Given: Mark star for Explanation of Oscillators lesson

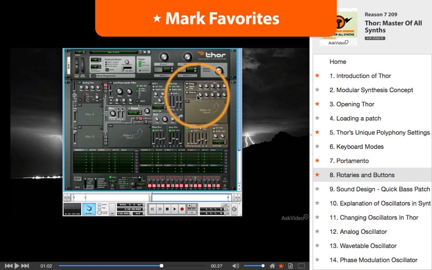Looking at the screenshot, I should click(x=318, y=203).
